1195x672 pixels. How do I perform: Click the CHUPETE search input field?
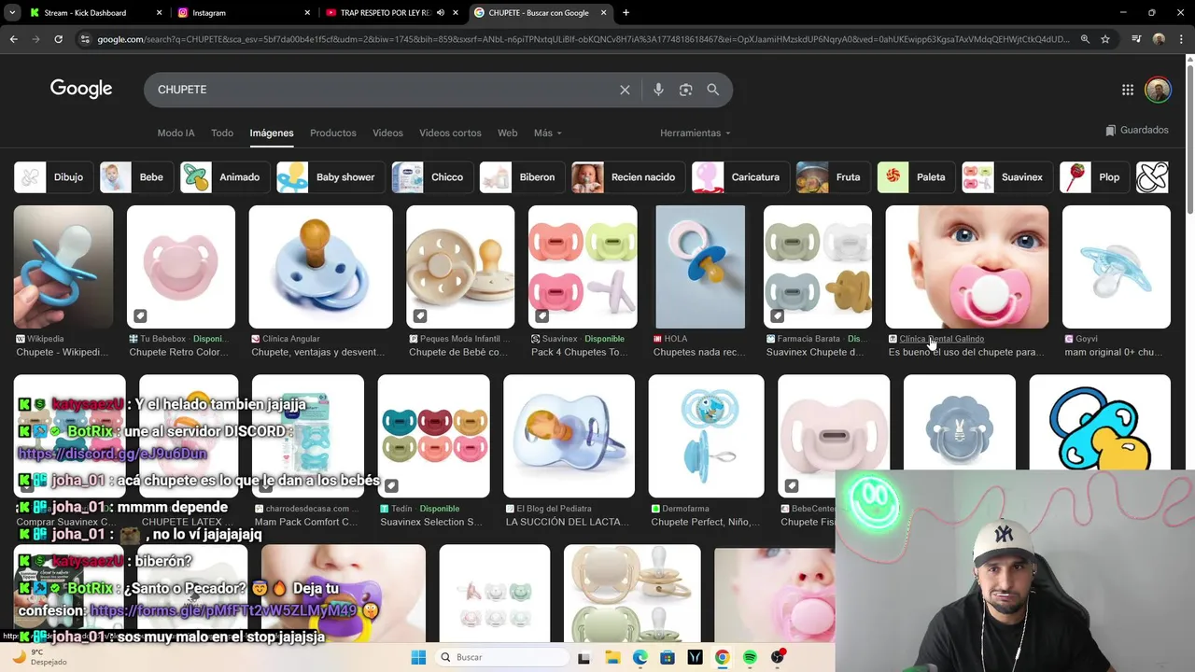tap(383, 90)
